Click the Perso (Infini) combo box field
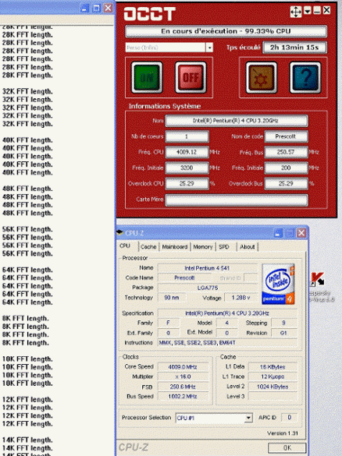 pyautogui.click(x=166, y=48)
